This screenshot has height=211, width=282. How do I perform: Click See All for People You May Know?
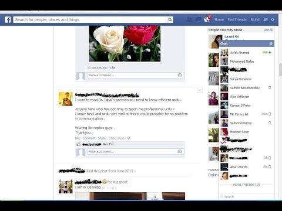point(268,30)
